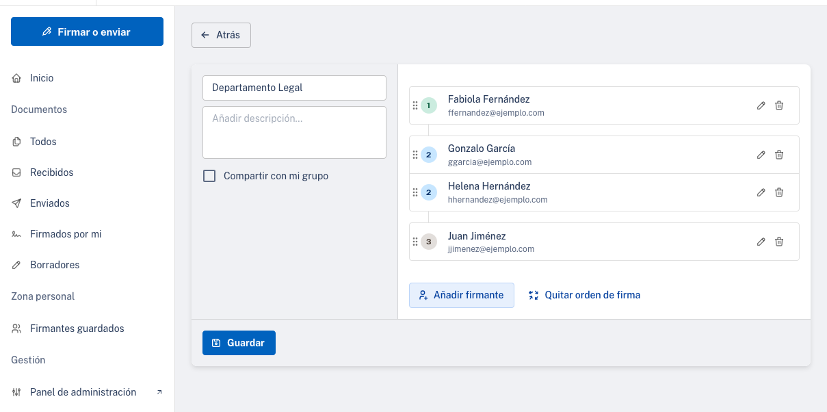The height and width of the screenshot is (412, 827).
Task: Go to Inicio in sidebar
Action: pos(42,78)
